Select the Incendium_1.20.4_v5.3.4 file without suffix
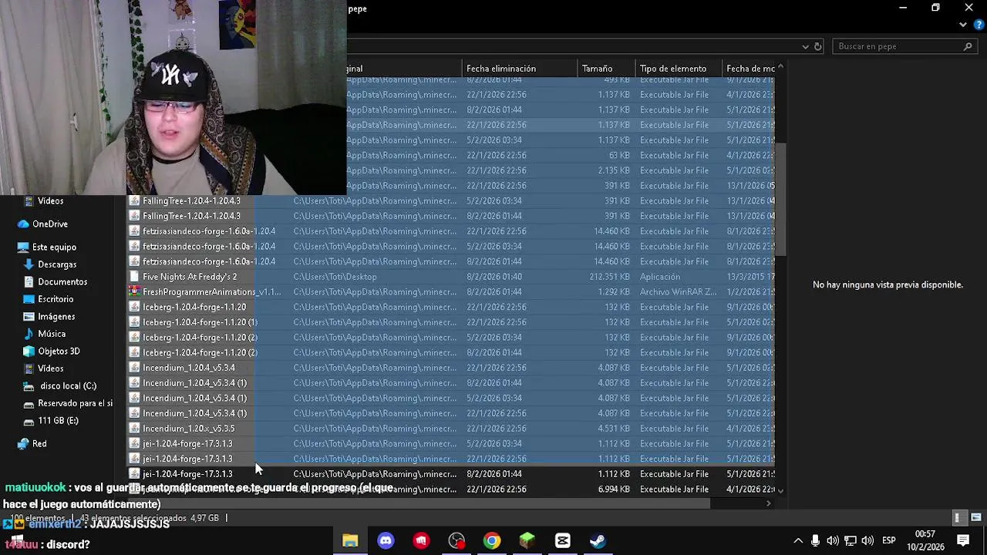 (189, 368)
